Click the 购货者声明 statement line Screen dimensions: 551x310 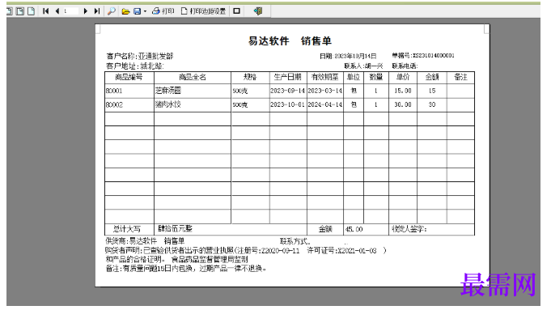[x=246, y=251]
